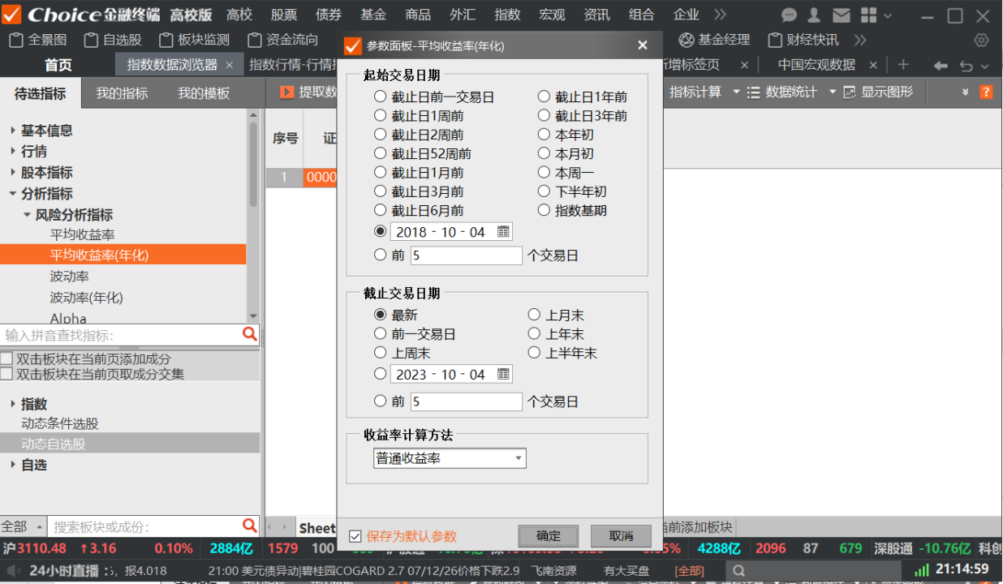Select 指数基期 radio button
This screenshot has width=1003, height=584.
pos(544,211)
